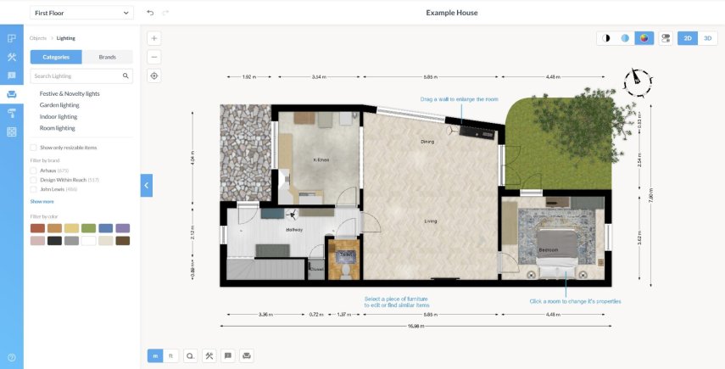The width and height of the screenshot is (725, 369).
Task: Filter by orange color swatch
Action: point(54,228)
